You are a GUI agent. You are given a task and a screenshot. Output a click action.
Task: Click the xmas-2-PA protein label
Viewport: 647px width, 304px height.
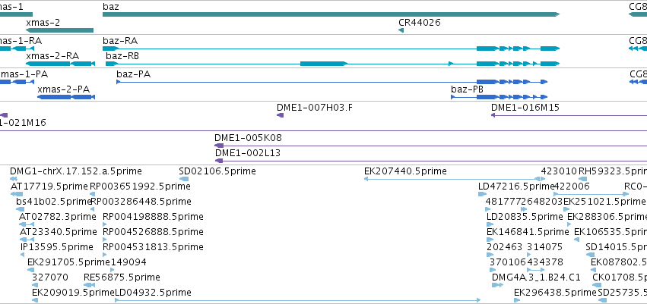point(64,89)
